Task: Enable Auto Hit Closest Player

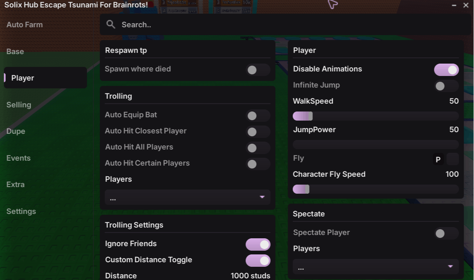Action: 258,132
